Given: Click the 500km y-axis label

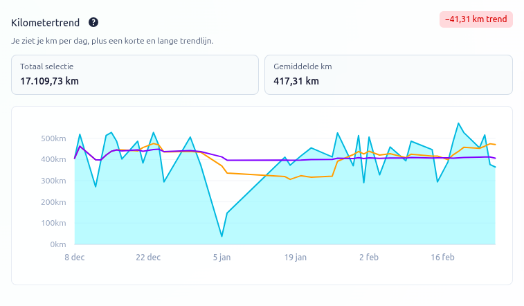Looking at the screenshot, I should 55,138.
